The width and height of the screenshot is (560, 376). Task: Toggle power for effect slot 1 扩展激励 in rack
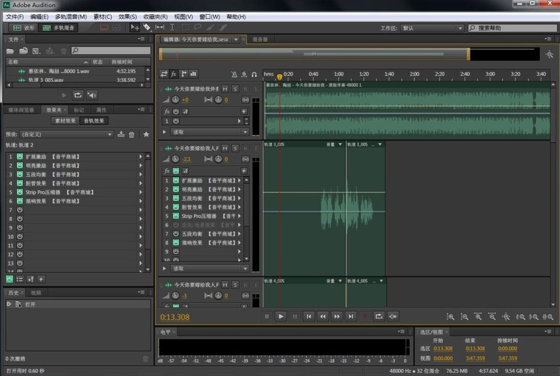point(20,156)
